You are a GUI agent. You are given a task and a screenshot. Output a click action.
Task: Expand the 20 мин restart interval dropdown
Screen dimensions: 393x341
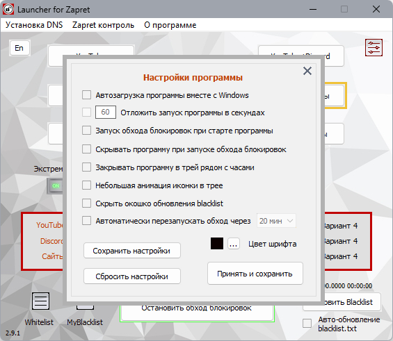tap(276, 221)
